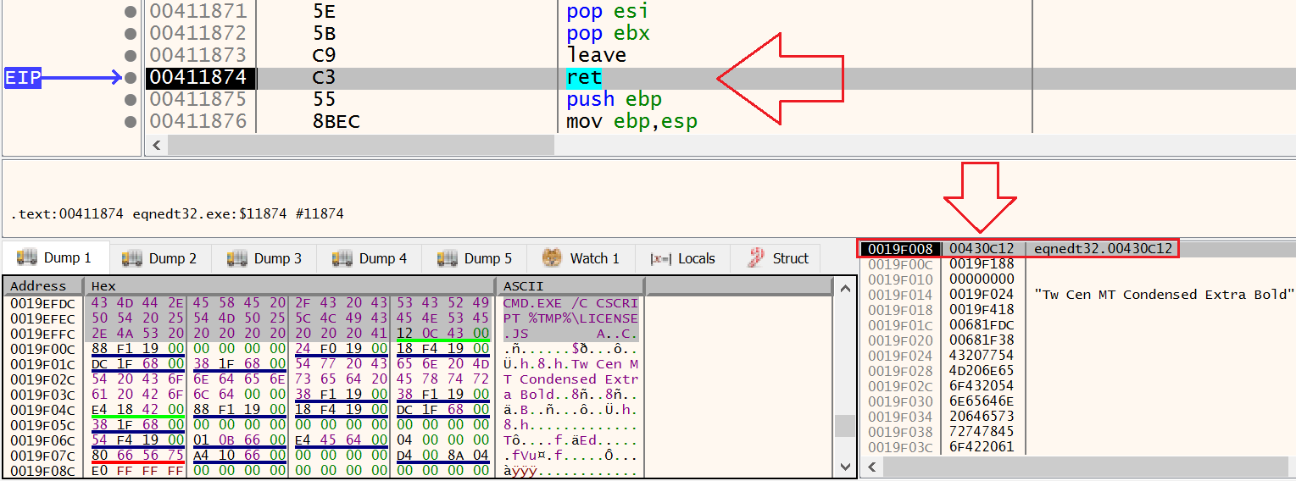Click ASCII text 'T Condensed Extr' in dump

pyautogui.click(x=570, y=379)
